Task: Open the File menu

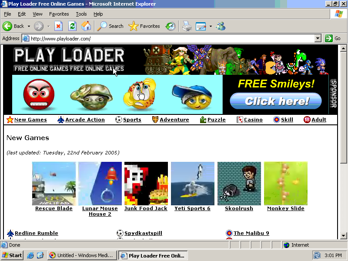Action: coord(7,14)
